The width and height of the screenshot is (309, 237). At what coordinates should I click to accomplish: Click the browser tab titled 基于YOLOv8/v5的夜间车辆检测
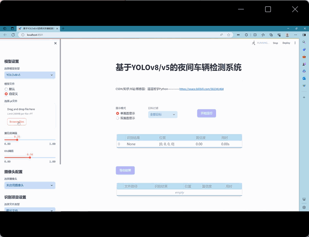[x=38, y=29]
